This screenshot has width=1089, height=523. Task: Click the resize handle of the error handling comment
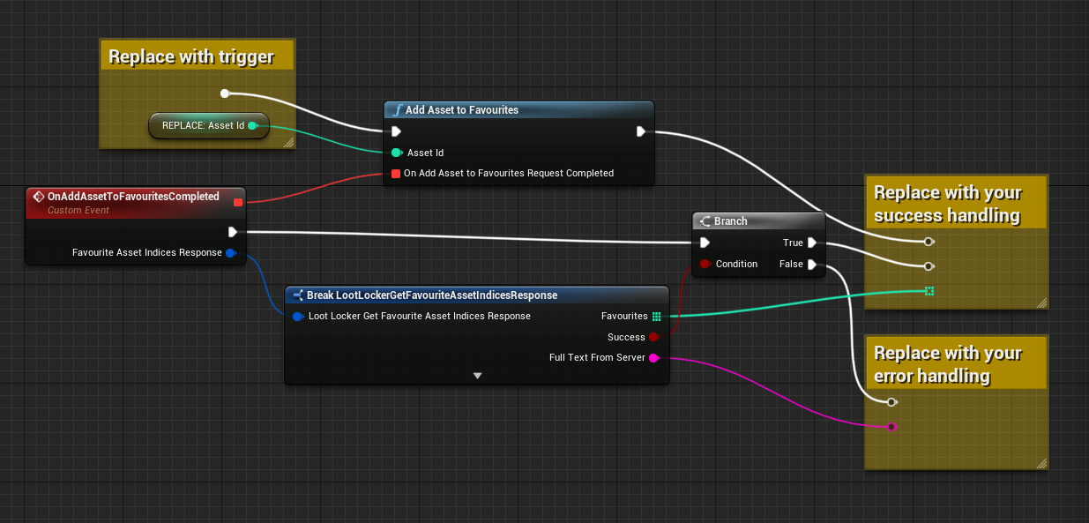click(x=1041, y=462)
